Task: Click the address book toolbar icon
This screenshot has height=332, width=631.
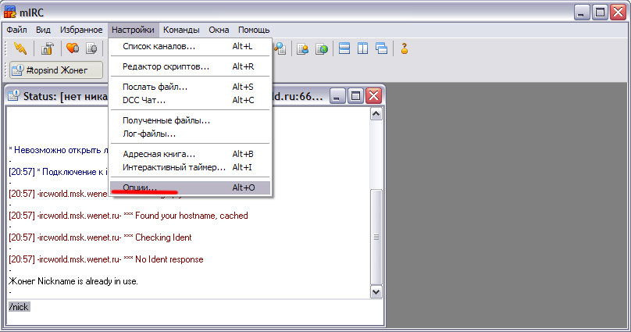Action: pos(302,48)
